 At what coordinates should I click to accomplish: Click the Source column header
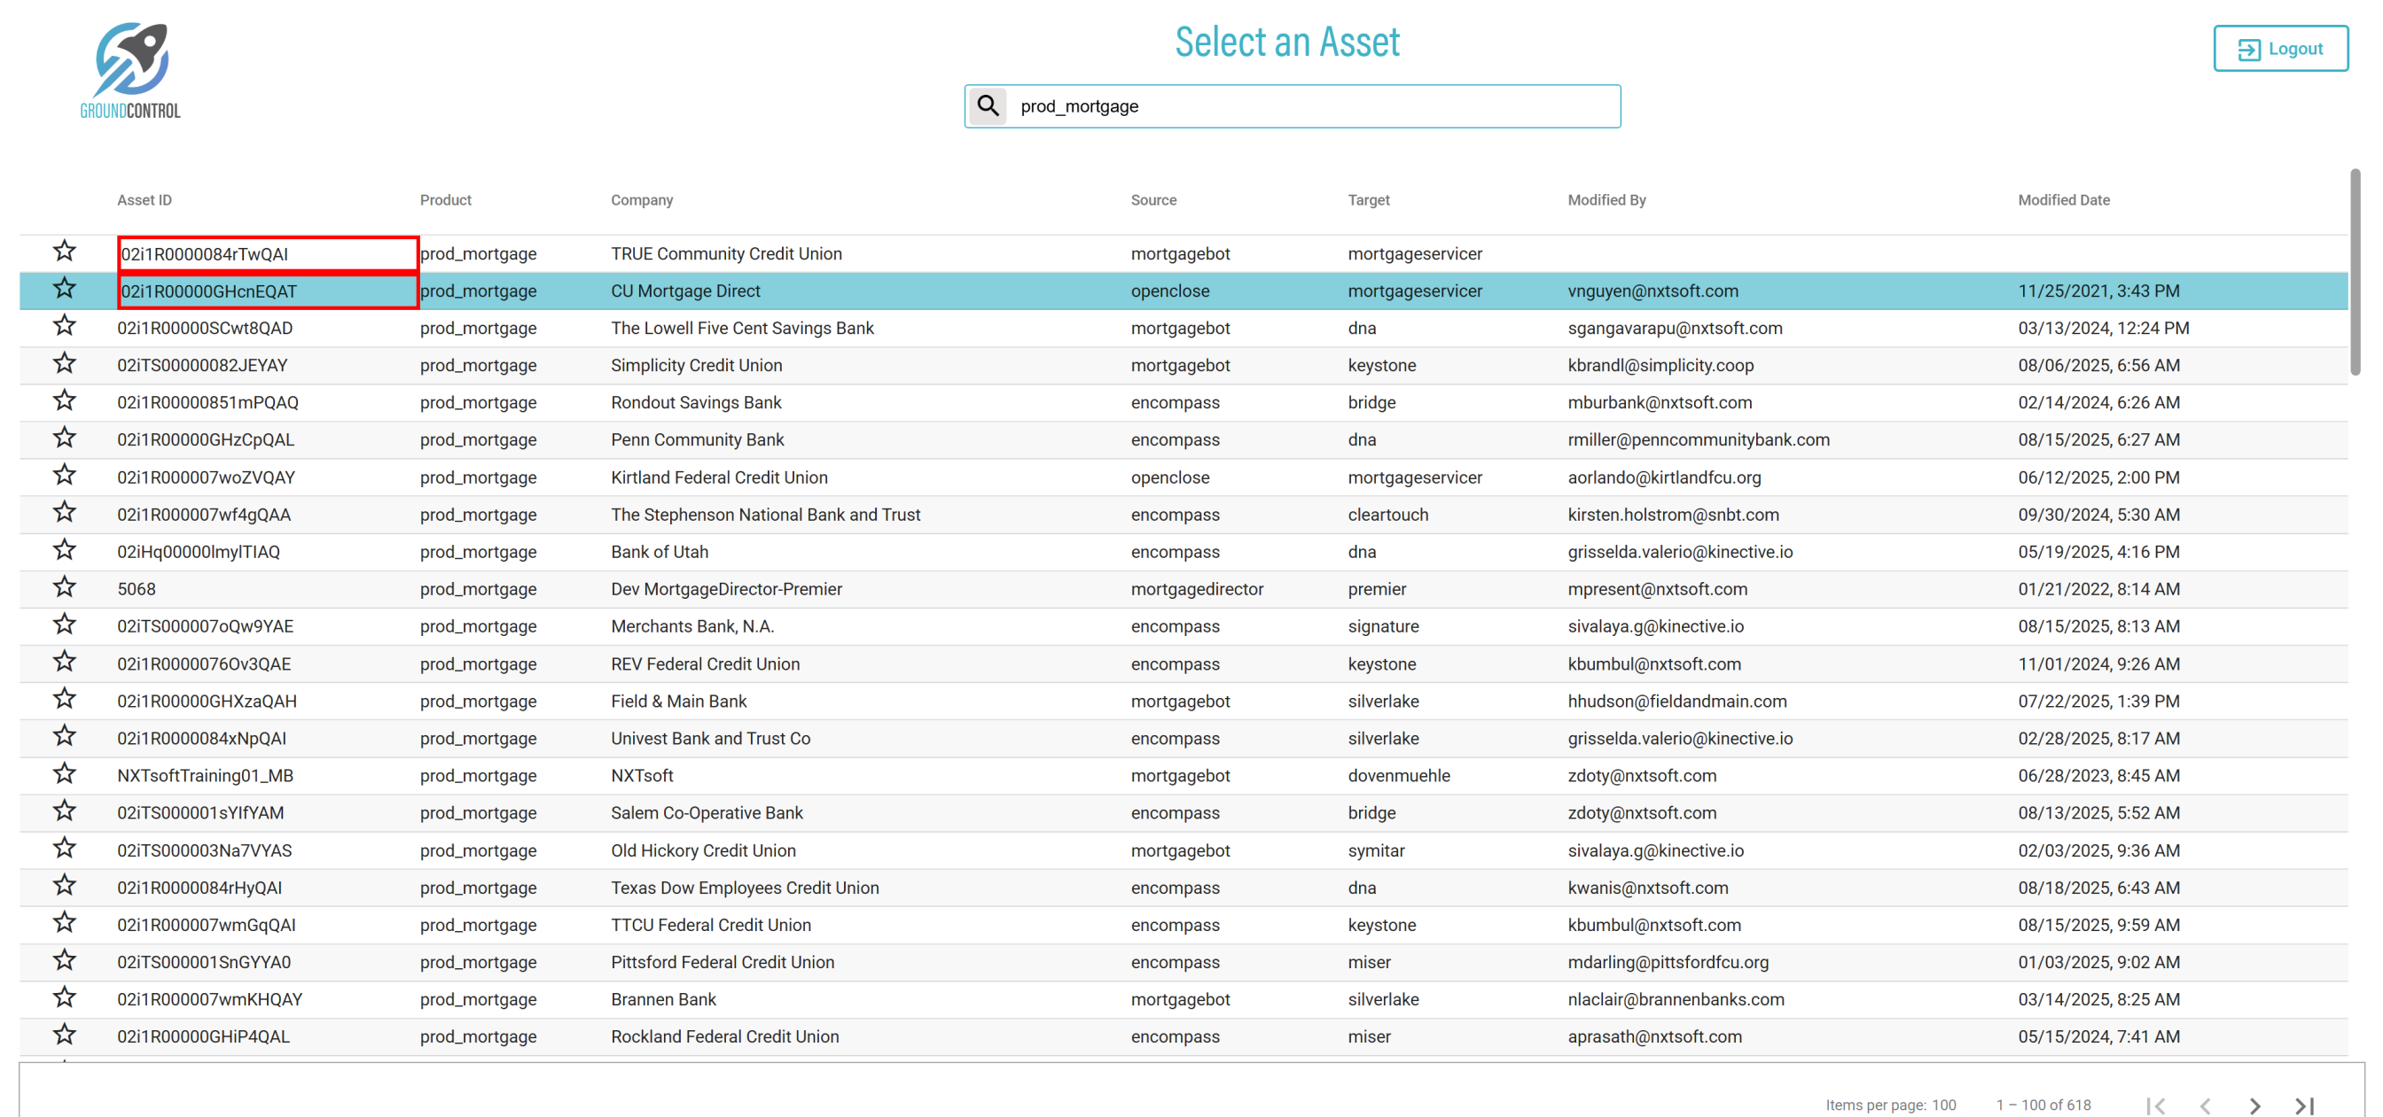point(1152,199)
